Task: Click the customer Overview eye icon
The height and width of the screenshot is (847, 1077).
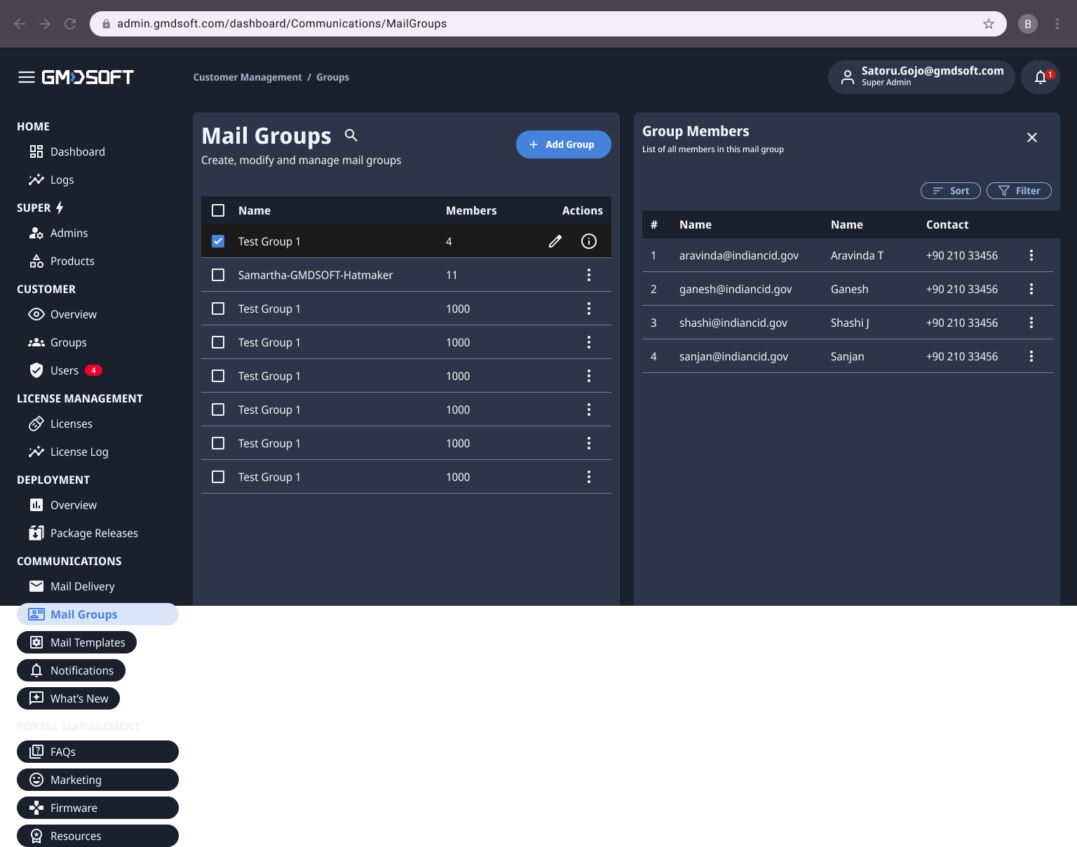Action: [36, 314]
